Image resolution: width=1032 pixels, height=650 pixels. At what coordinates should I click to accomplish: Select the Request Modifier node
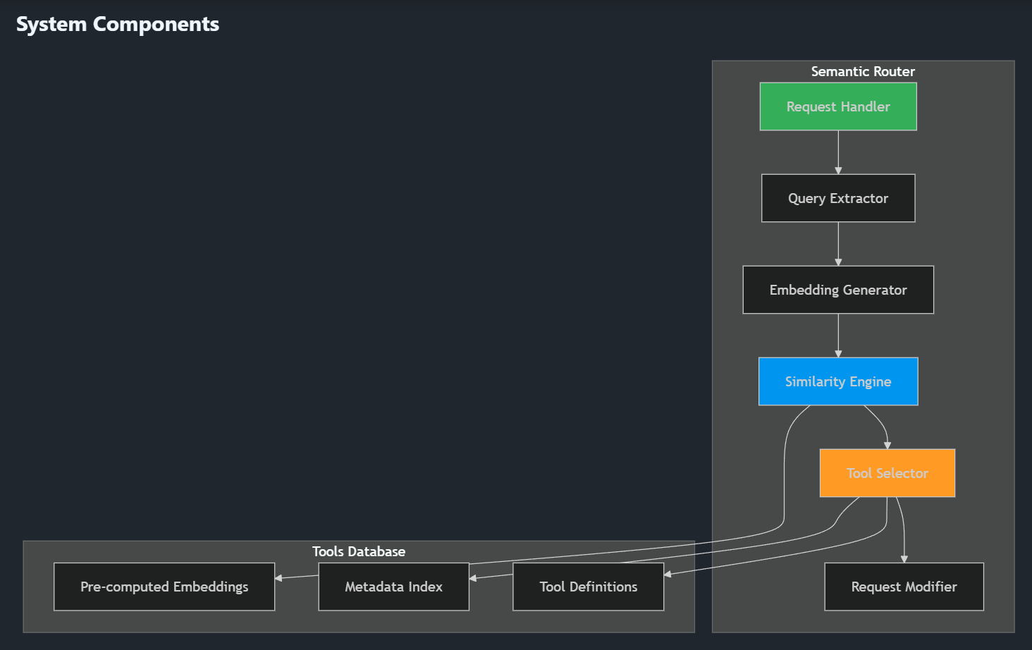(x=904, y=587)
